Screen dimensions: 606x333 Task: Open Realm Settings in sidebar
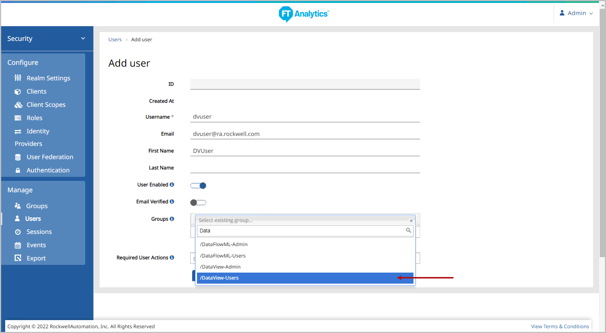48,78
